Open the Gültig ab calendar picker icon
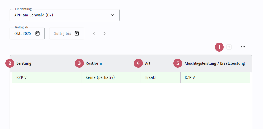Screen dimensions: 263x129 point(37,33)
